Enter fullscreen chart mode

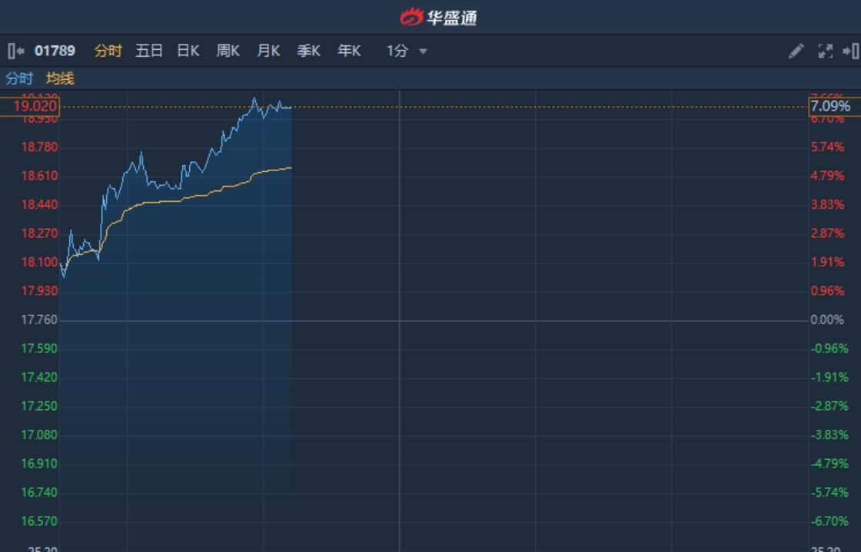pyautogui.click(x=825, y=51)
